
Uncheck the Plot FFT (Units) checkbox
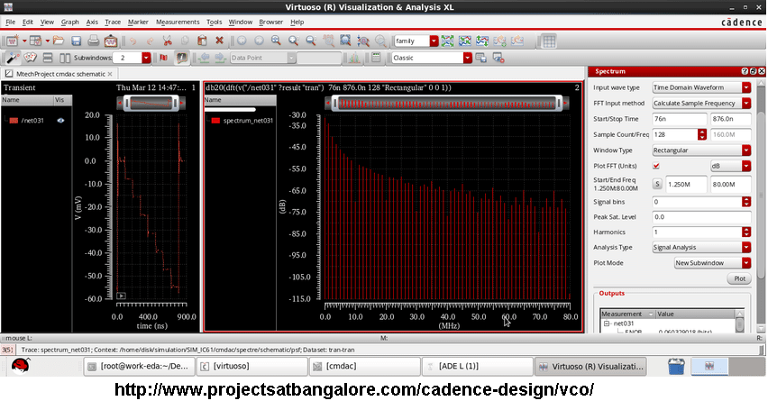click(x=656, y=166)
